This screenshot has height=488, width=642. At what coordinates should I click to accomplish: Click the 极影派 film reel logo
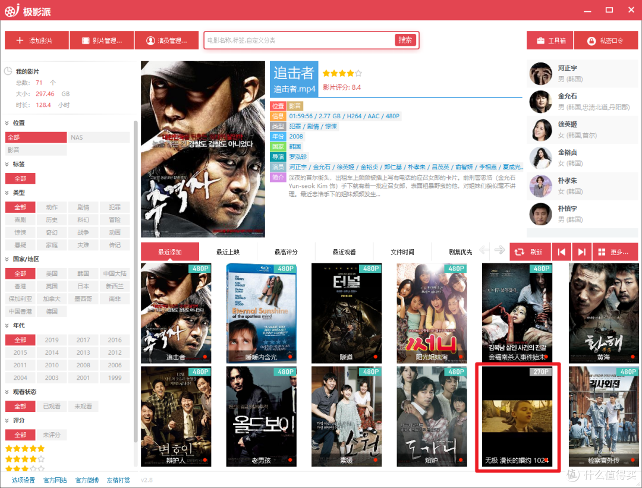coord(12,10)
